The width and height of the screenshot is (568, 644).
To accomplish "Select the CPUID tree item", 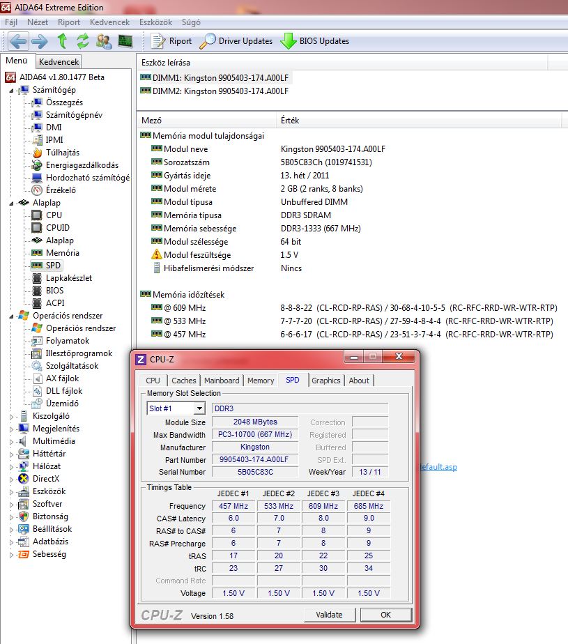I will pos(58,227).
